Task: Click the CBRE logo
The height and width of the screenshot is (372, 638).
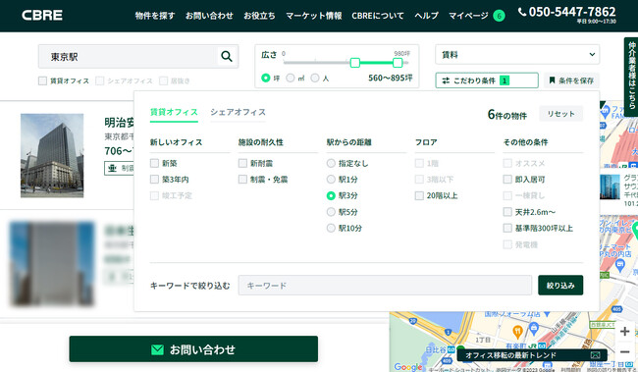Action: coord(42,16)
